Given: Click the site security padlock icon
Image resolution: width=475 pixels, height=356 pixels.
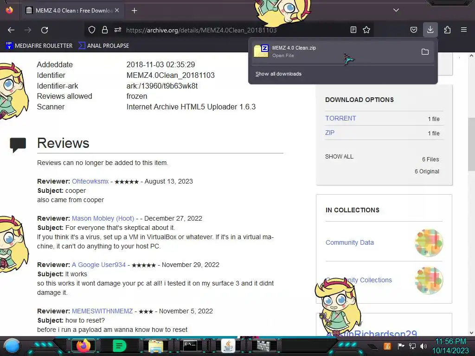Looking at the screenshot, I should (105, 30).
